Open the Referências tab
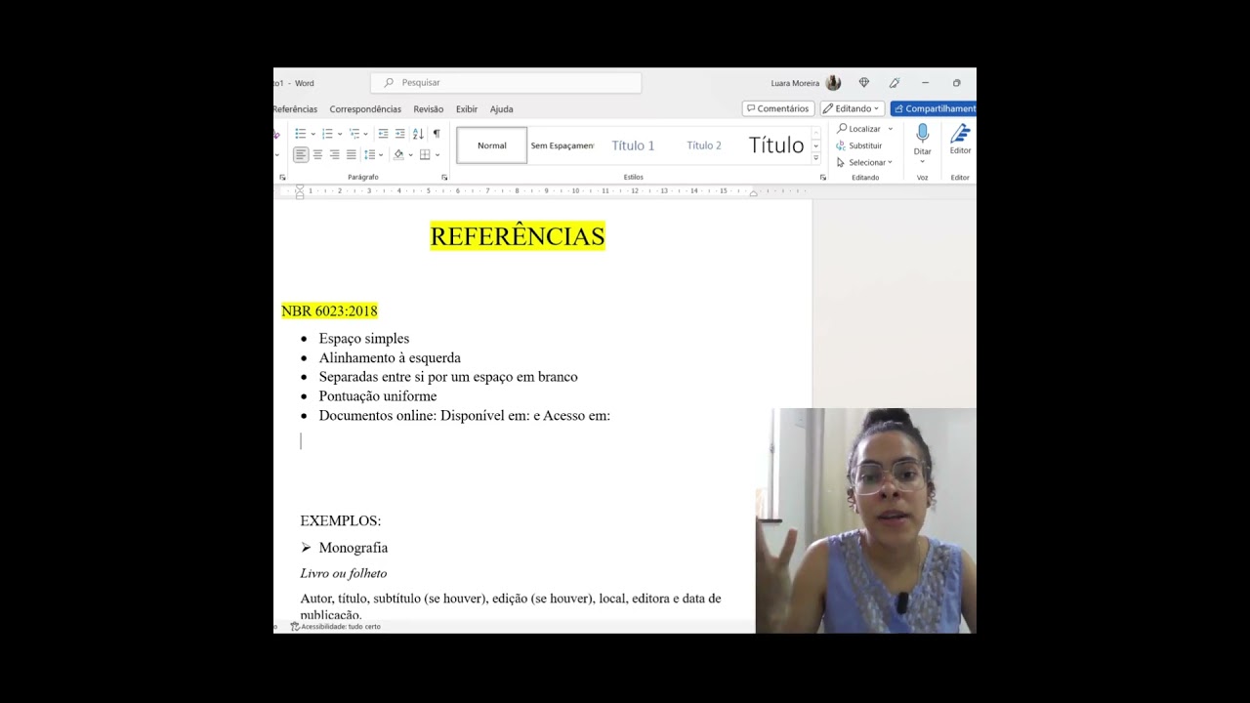The image size is (1250, 703). pyautogui.click(x=295, y=109)
